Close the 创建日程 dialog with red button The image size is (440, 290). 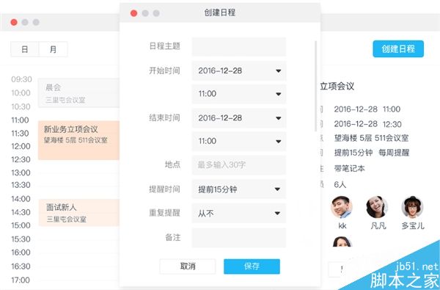(134, 13)
